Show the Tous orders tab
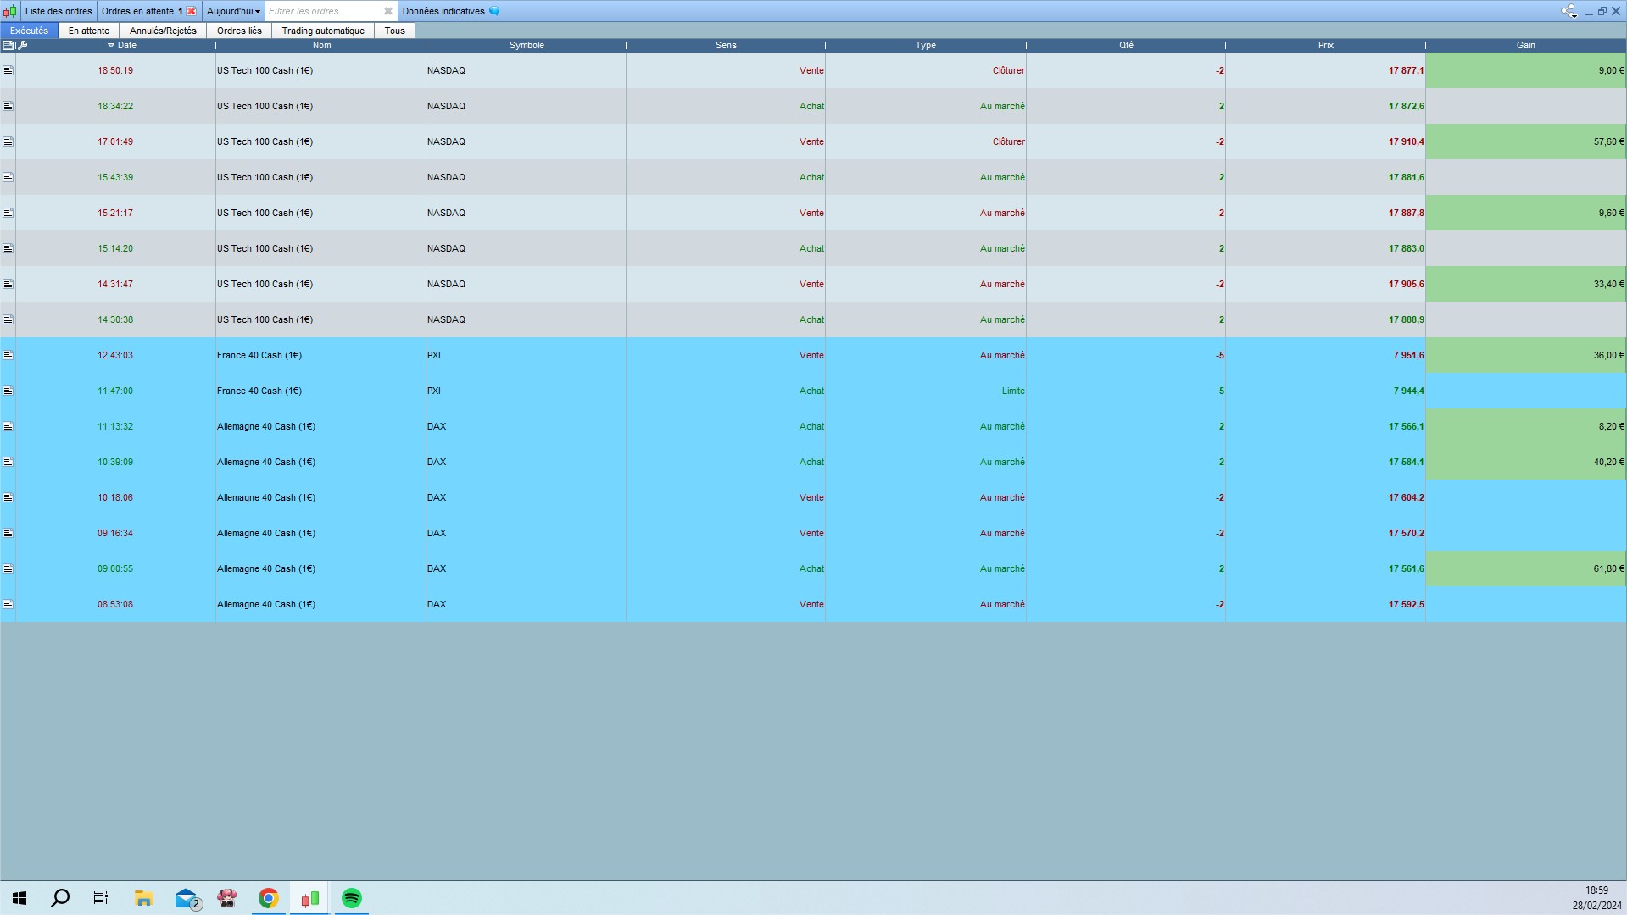This screenshot has width=1627, height=915. (395, 30)
